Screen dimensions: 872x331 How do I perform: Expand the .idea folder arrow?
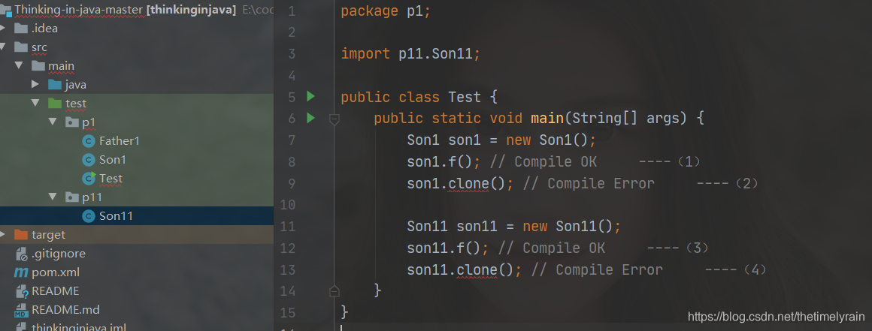tap(3, 29)
